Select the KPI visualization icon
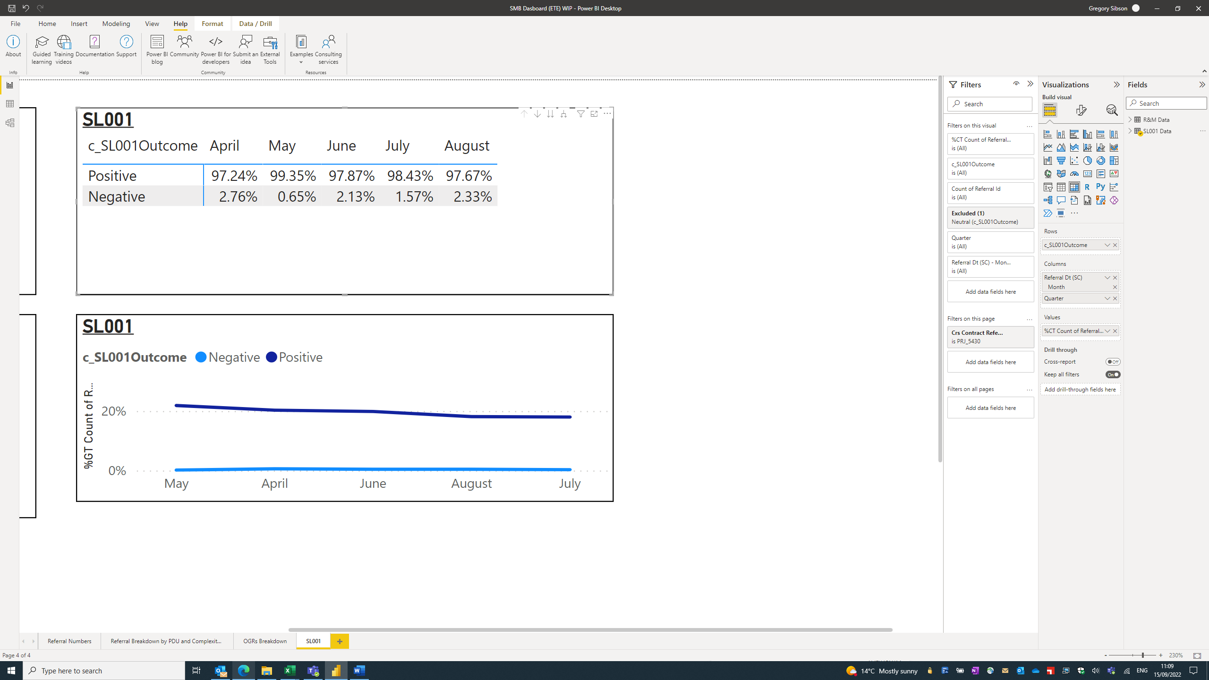This screenshot has height=680, width=1209. [1114, 174]
